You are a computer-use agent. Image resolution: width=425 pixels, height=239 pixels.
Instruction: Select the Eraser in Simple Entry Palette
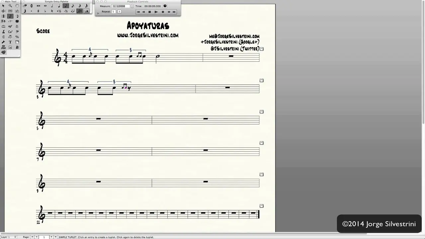pos(25,6)
